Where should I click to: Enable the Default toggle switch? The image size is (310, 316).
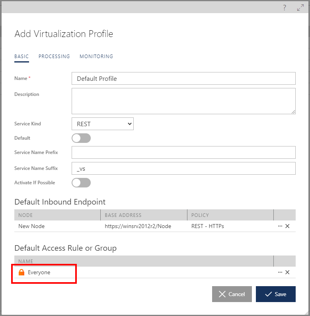[x=81, y=138]
